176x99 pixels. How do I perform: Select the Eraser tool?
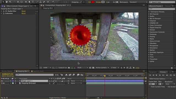click(44, 2)
